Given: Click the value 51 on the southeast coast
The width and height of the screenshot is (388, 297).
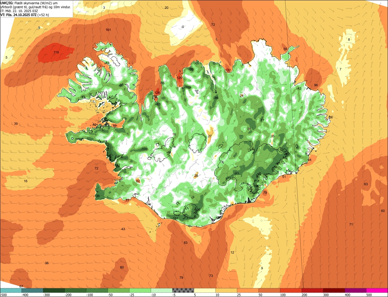Looking at the screenshot, I should click(284, 177).
